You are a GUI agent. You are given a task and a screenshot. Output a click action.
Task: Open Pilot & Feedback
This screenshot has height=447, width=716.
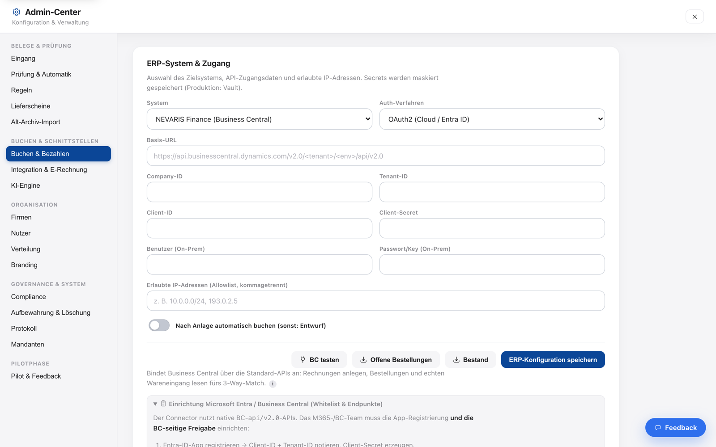click(x=58, y=376)
